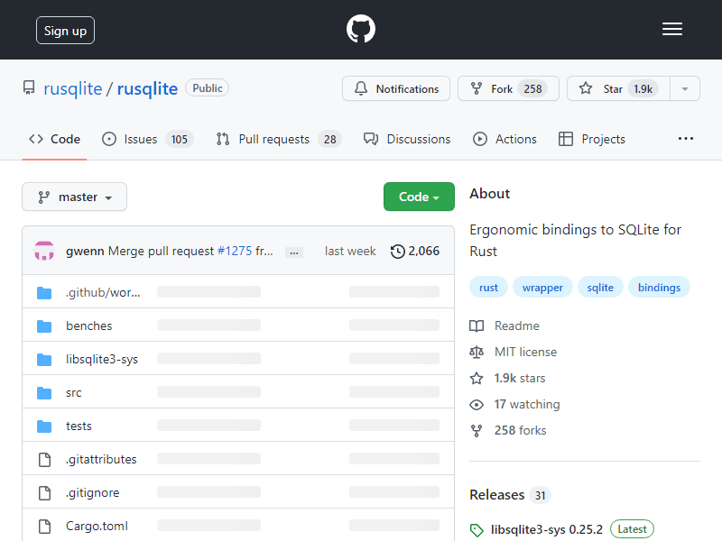Select the sqlite topic tag
Screen dimensions: 722x541
(x=600, y=288)
